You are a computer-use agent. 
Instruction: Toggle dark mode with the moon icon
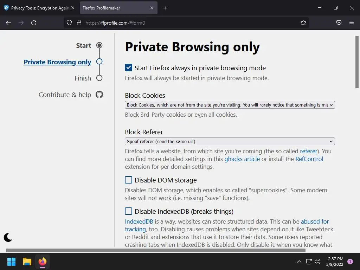pos(8,237)
